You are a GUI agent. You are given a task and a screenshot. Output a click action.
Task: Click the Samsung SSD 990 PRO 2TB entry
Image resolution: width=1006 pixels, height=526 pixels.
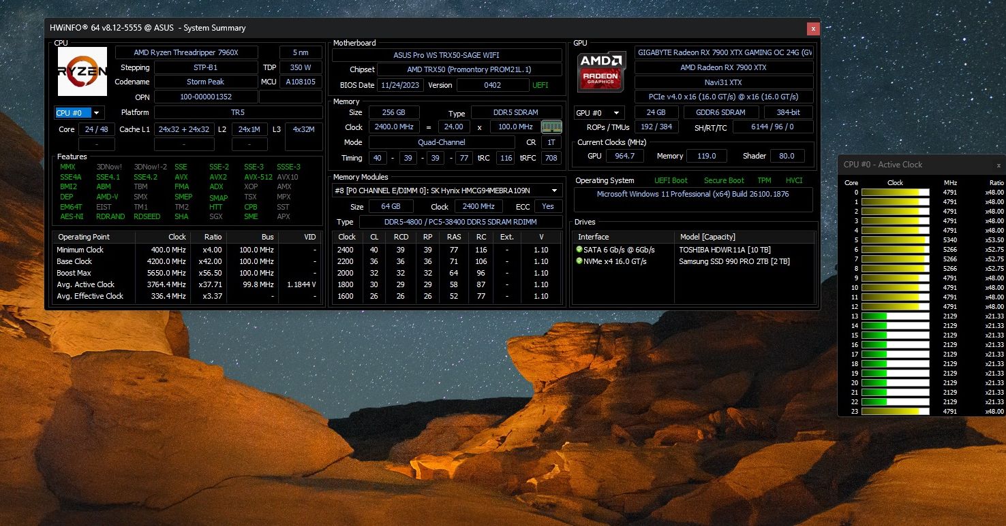point(735,261)
